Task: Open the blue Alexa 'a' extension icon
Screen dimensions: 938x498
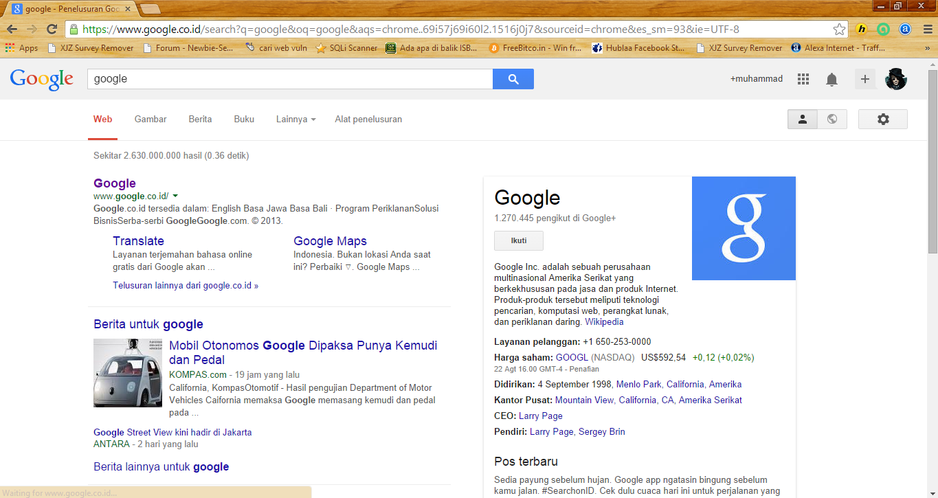Action: tap(905, 30)
